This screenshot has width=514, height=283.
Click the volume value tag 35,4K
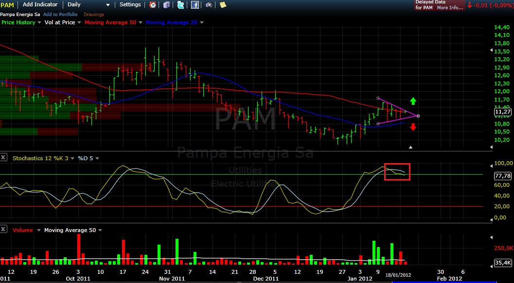(x=503, y=263)
